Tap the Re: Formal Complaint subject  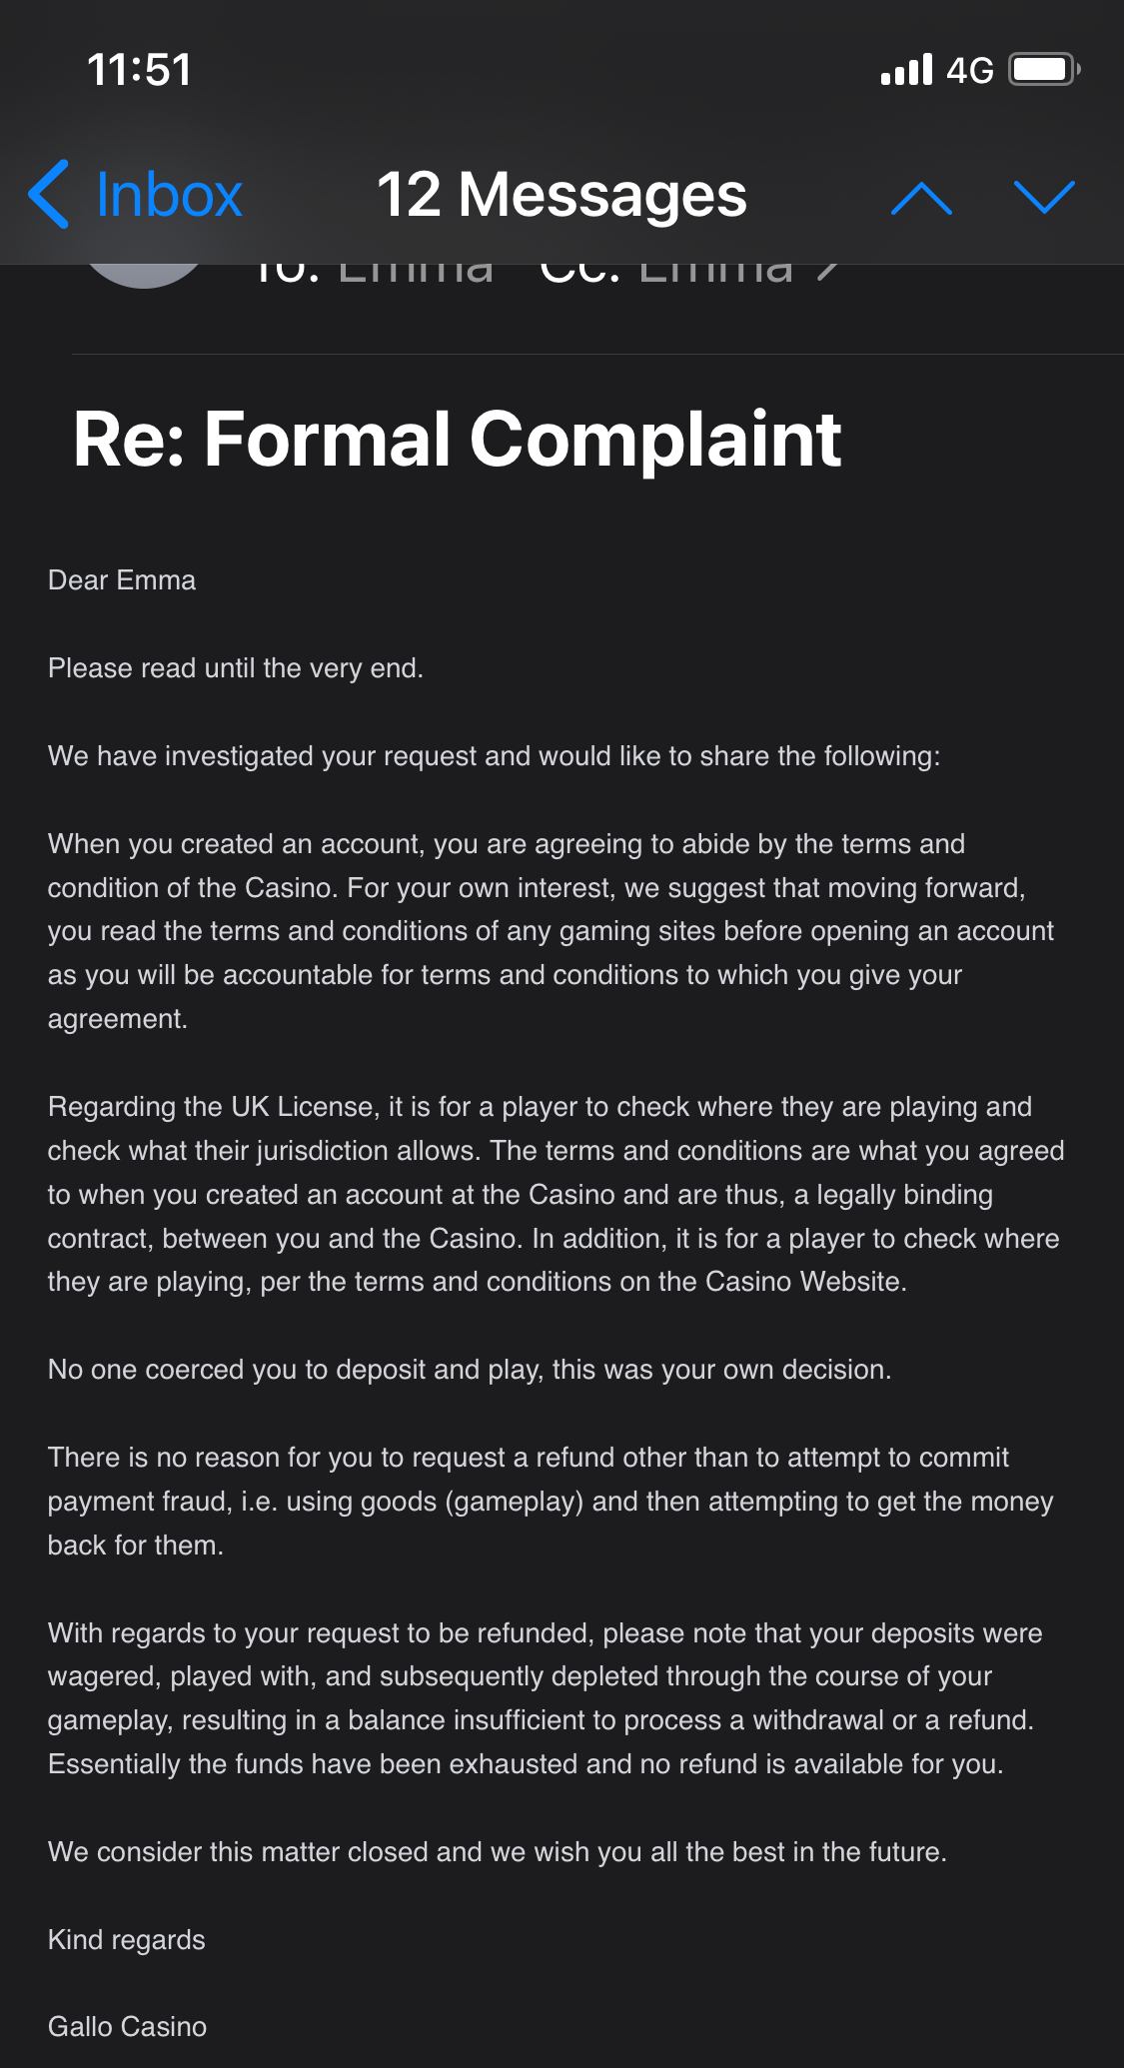coord(458,440)
